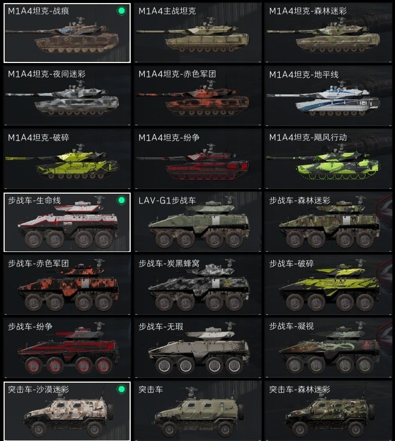Screen dimensions: 395x441
Task: Choose the 突击车-森林迷彩 skin
Action: coord(328,411)
